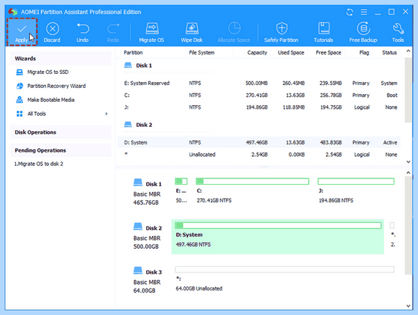Open the hamburger menu in title bar
This screenshot has width=418, height=315.
(364, 12)
